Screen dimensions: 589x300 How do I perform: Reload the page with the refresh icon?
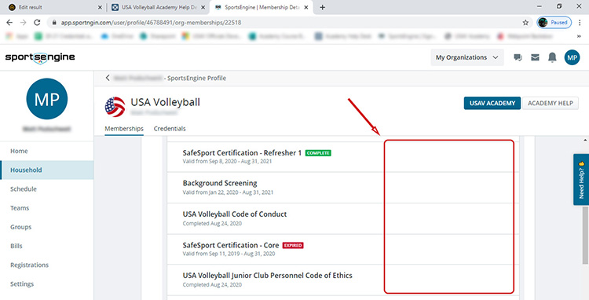(x=37, y=23)
